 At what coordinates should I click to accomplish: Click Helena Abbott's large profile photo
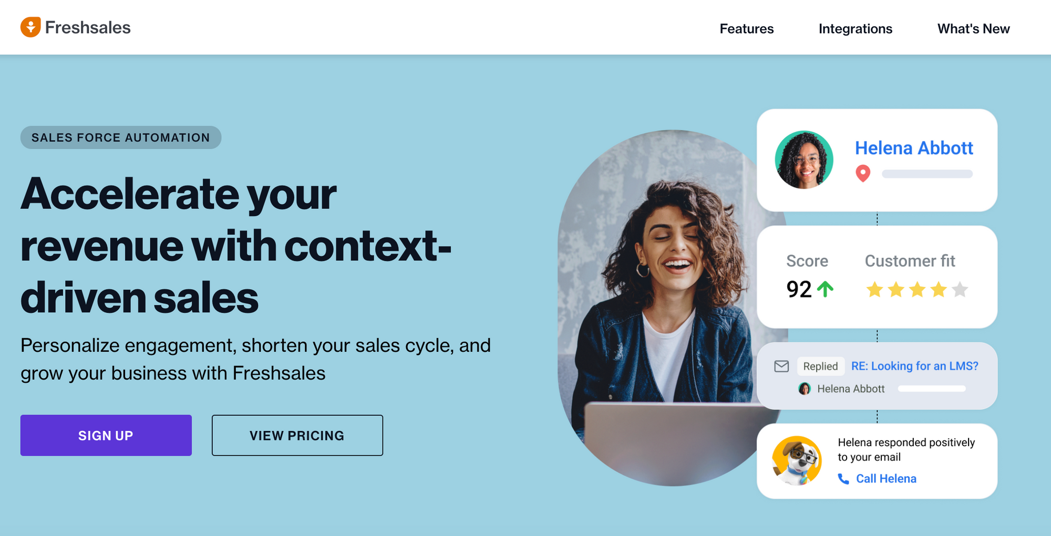(x=804, y=160)
